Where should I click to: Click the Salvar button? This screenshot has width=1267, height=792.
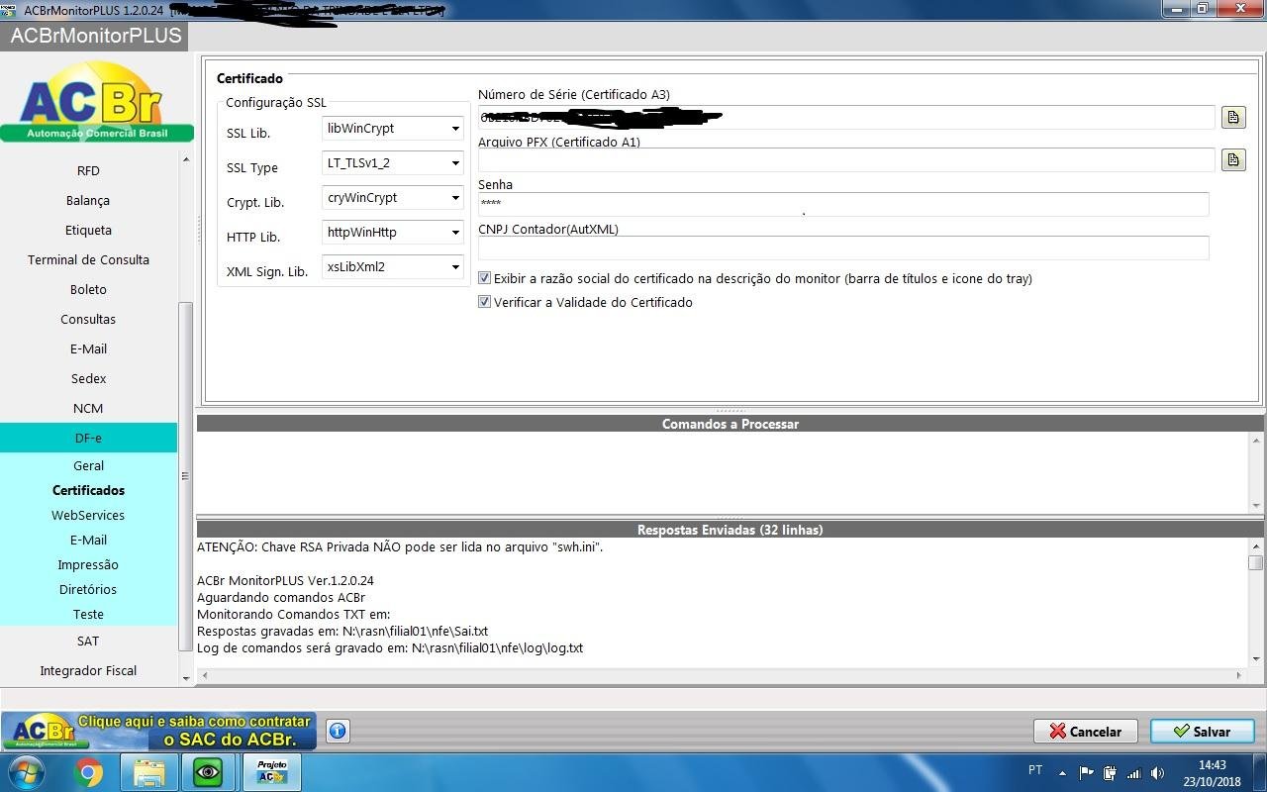(x=1202, y=731)
